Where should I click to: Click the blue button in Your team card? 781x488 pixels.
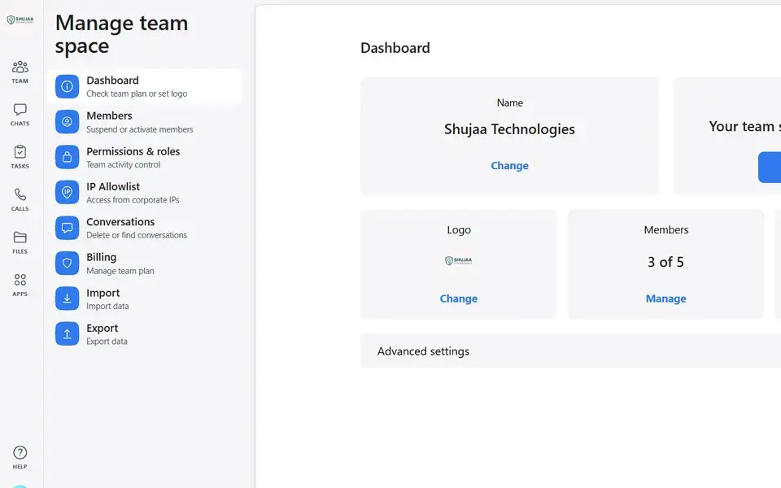[x=770, y=168]
